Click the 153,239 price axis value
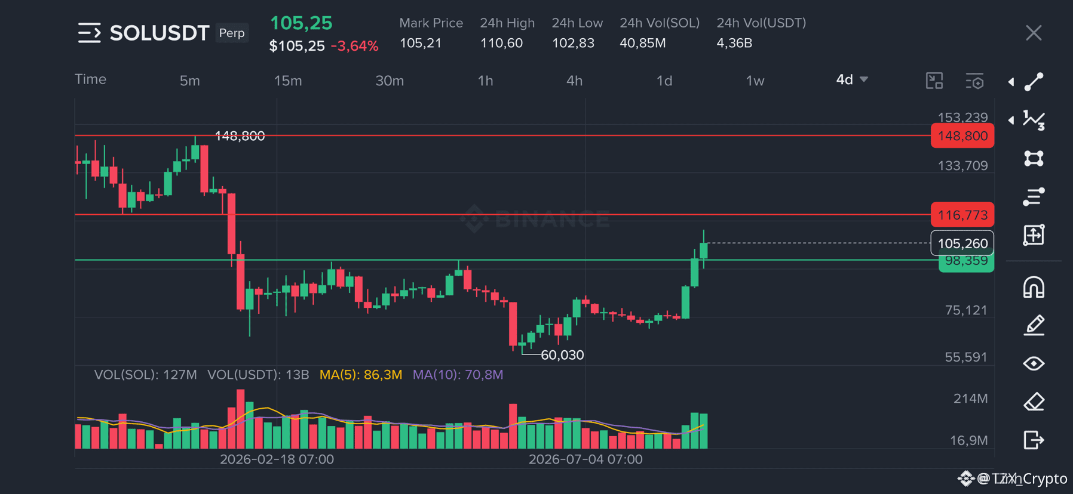Screen dimensions: 1073x494 [x=962, y=117]
